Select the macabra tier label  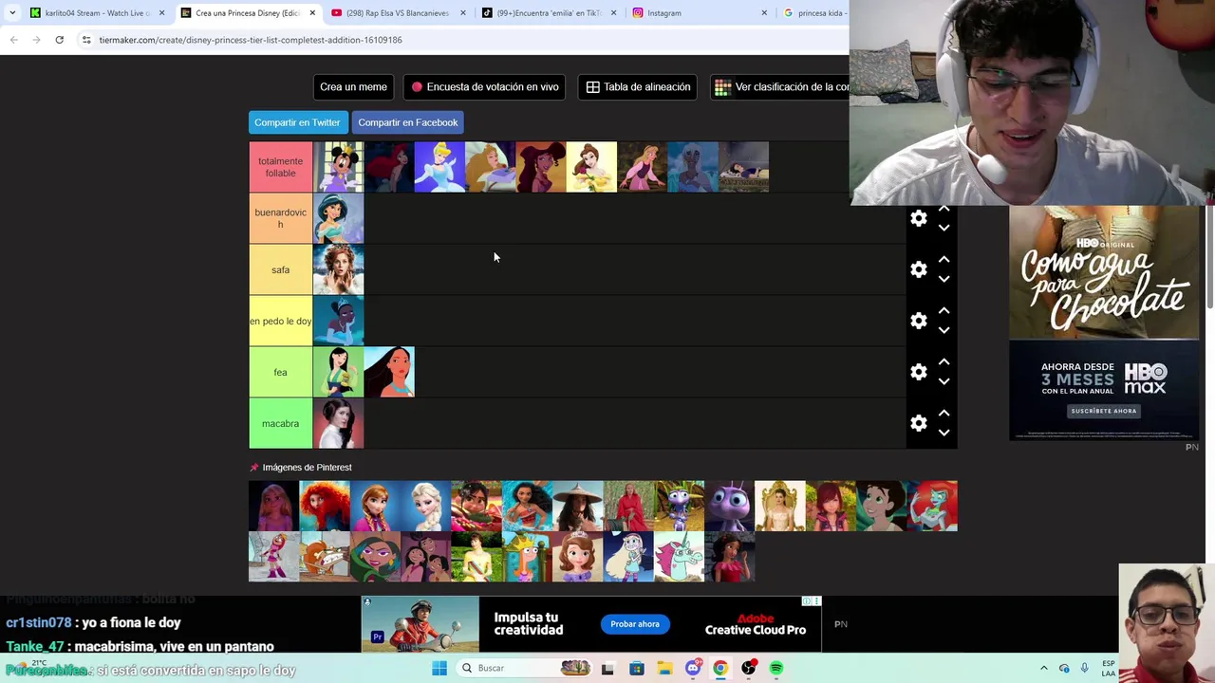coord(280,423)
